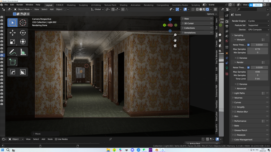Open the Window menu

point(29,5)
